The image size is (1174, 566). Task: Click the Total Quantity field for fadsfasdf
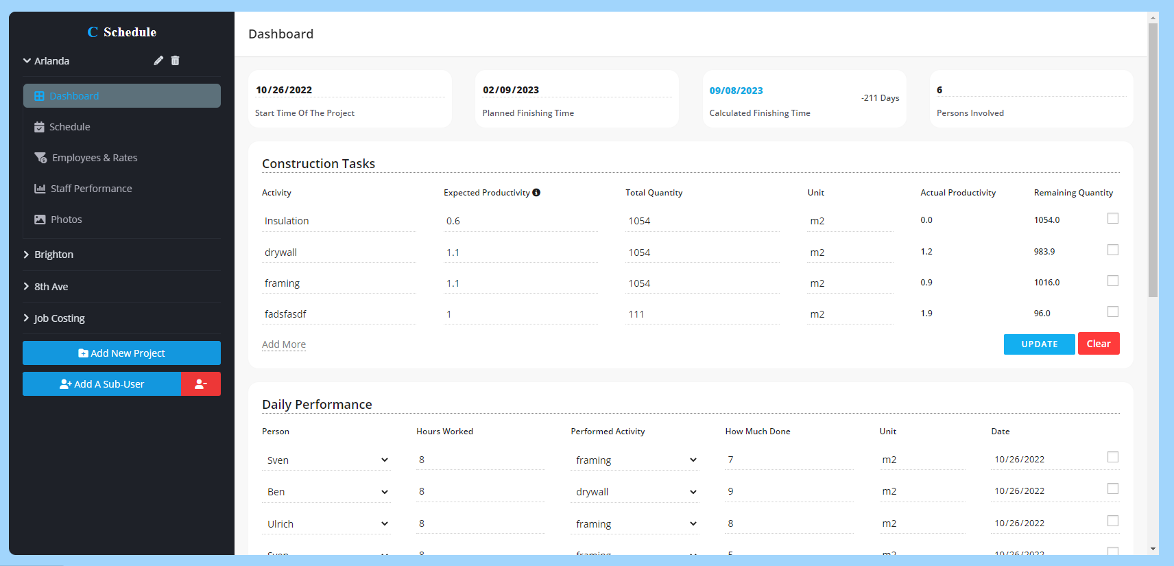pyautogui.click(x=701, y=314)
